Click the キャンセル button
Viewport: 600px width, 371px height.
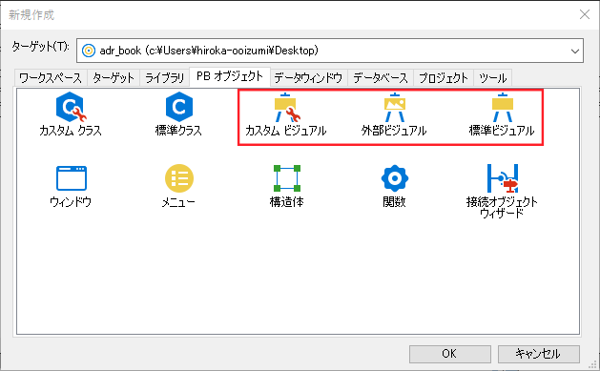point(538,354)
